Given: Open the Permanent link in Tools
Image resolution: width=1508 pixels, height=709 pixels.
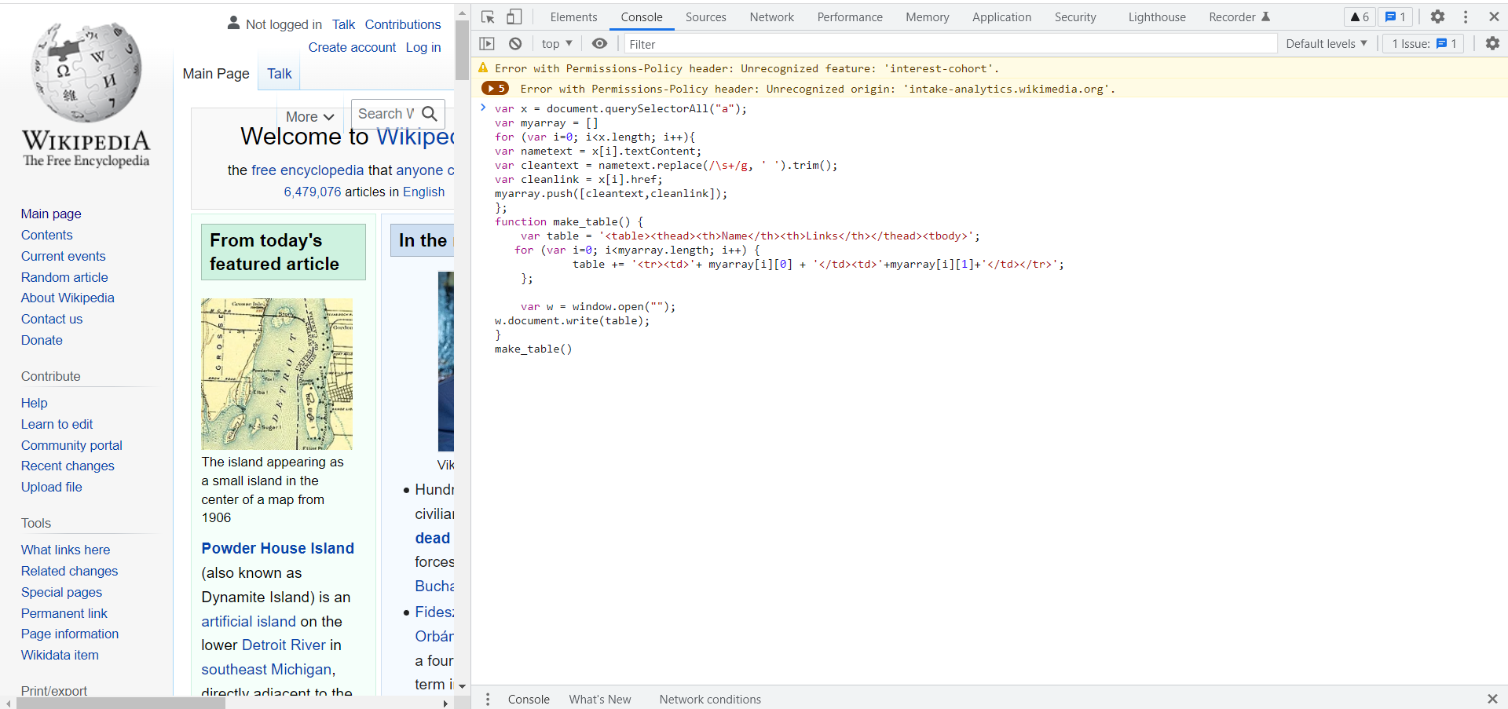Looking at the screenshot, I should point(64,613).
